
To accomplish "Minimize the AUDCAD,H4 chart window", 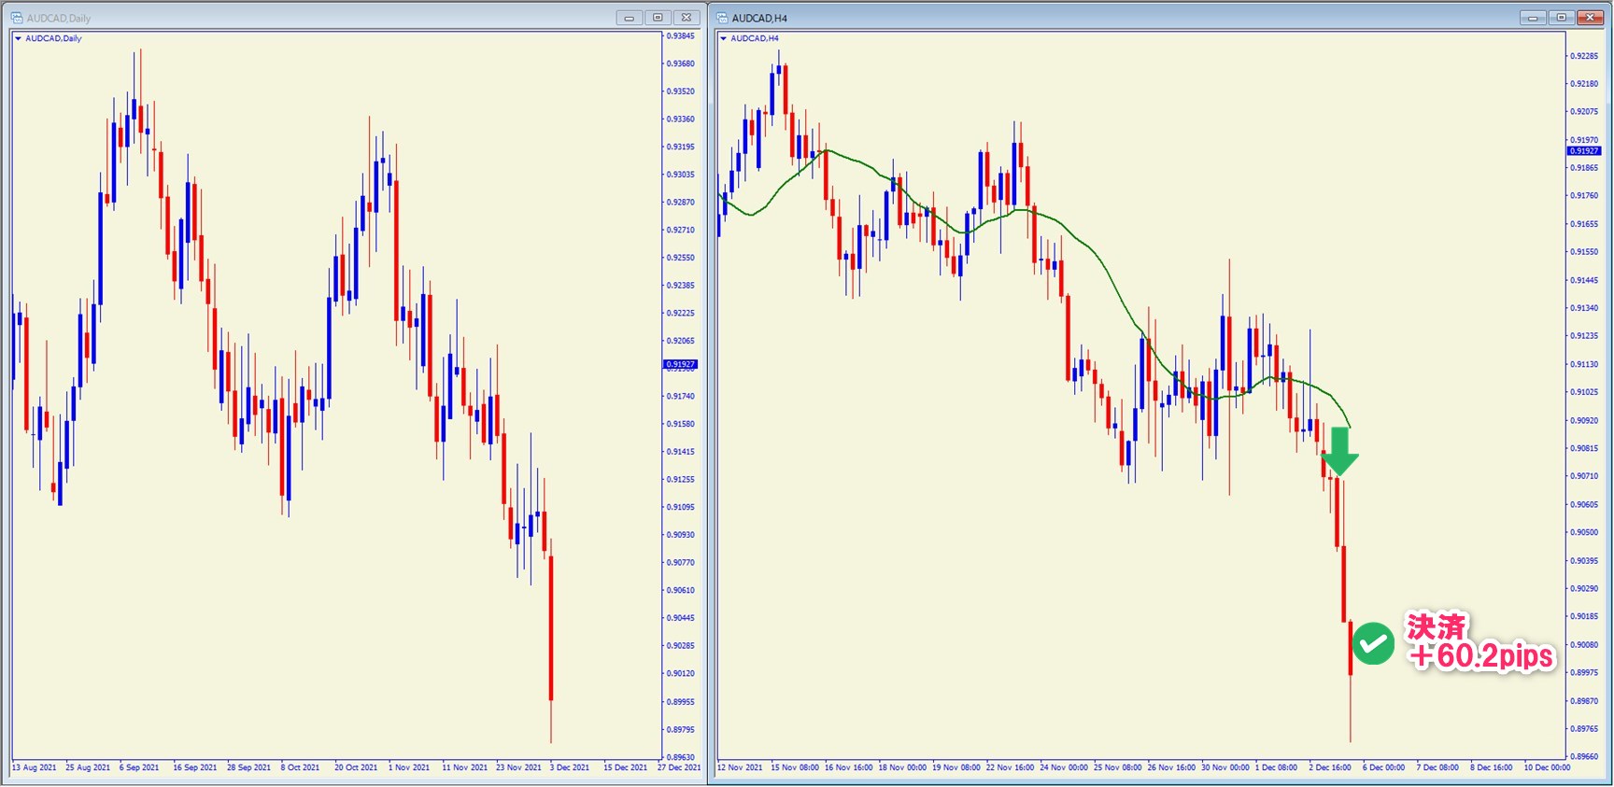I will 1533,18.
